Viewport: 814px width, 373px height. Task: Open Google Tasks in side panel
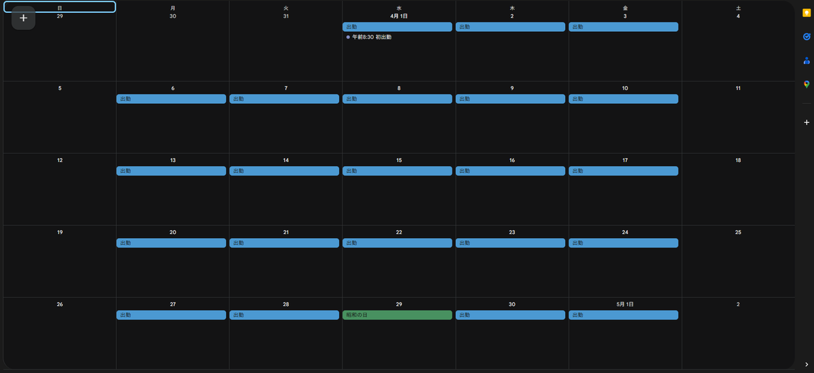(x=807, y=36)
